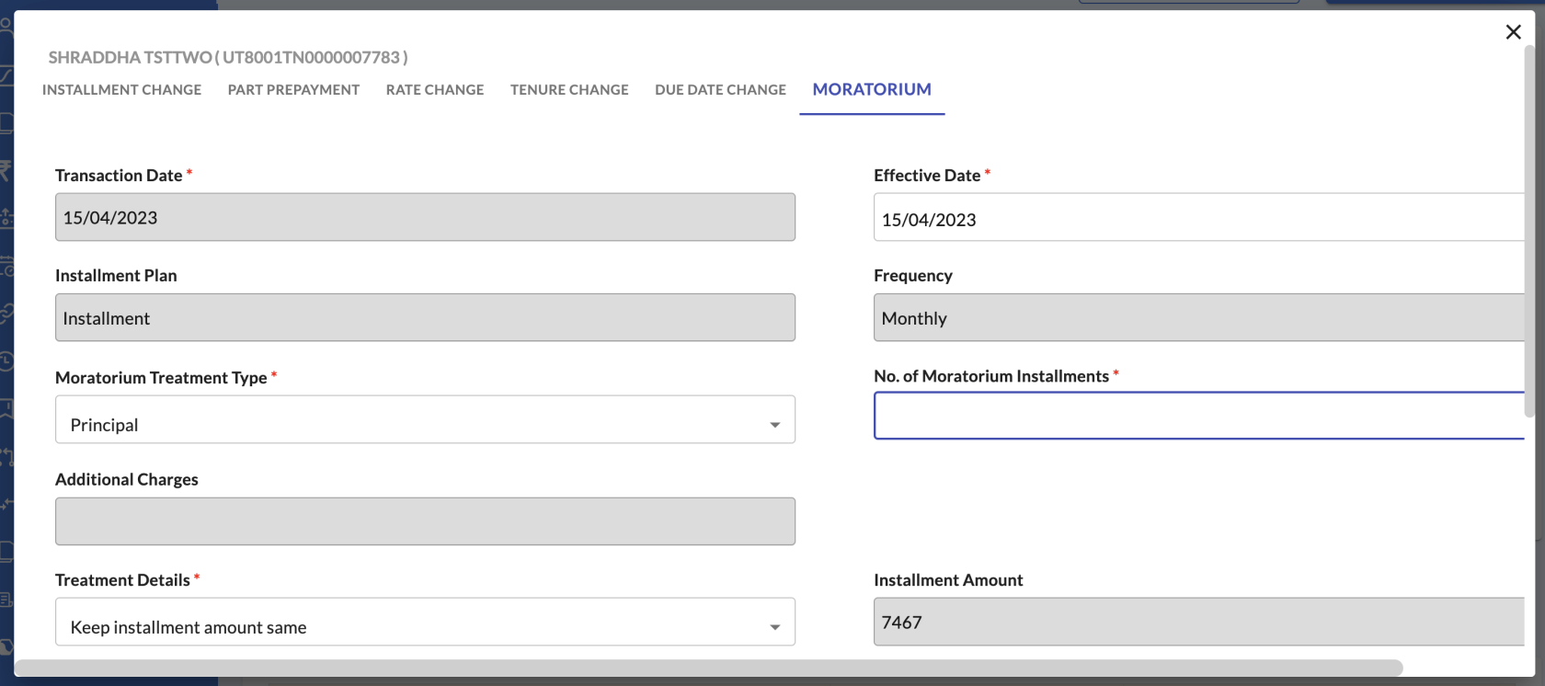
Task: Click the clock history icon in the sidebar
Action: 6,360
